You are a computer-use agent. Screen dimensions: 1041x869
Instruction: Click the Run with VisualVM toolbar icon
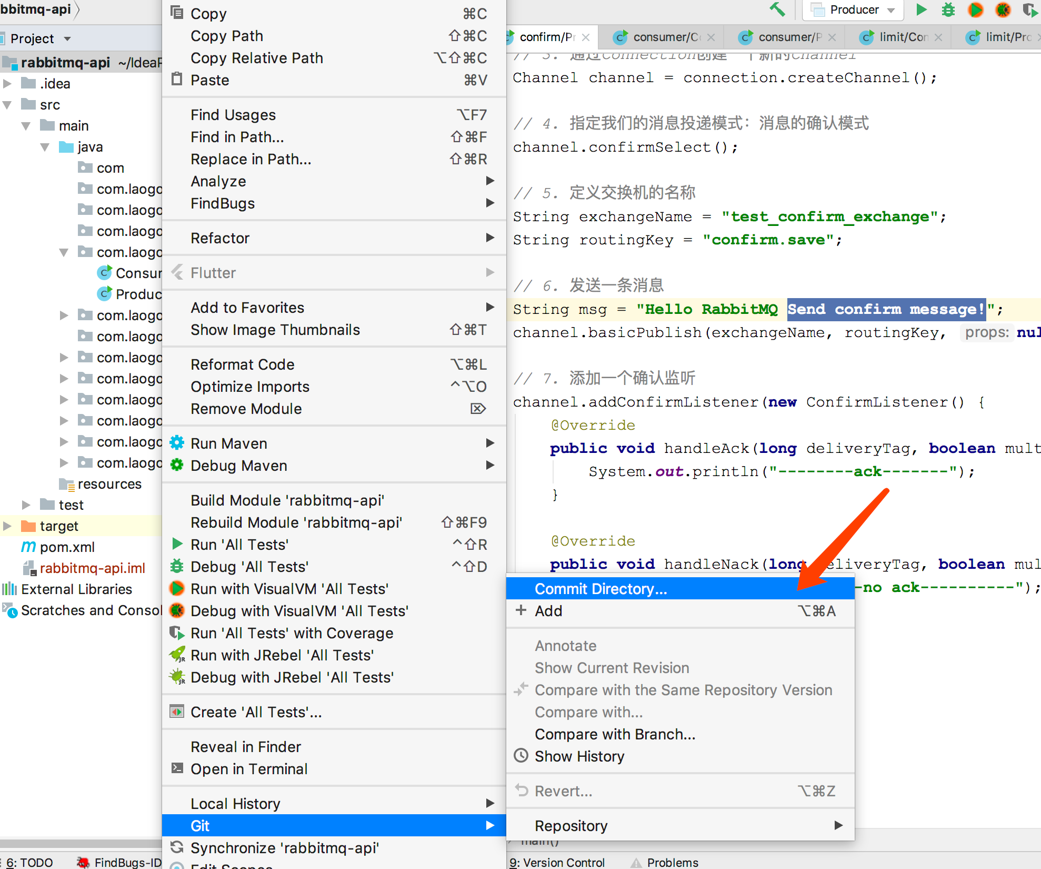[975, 9]
